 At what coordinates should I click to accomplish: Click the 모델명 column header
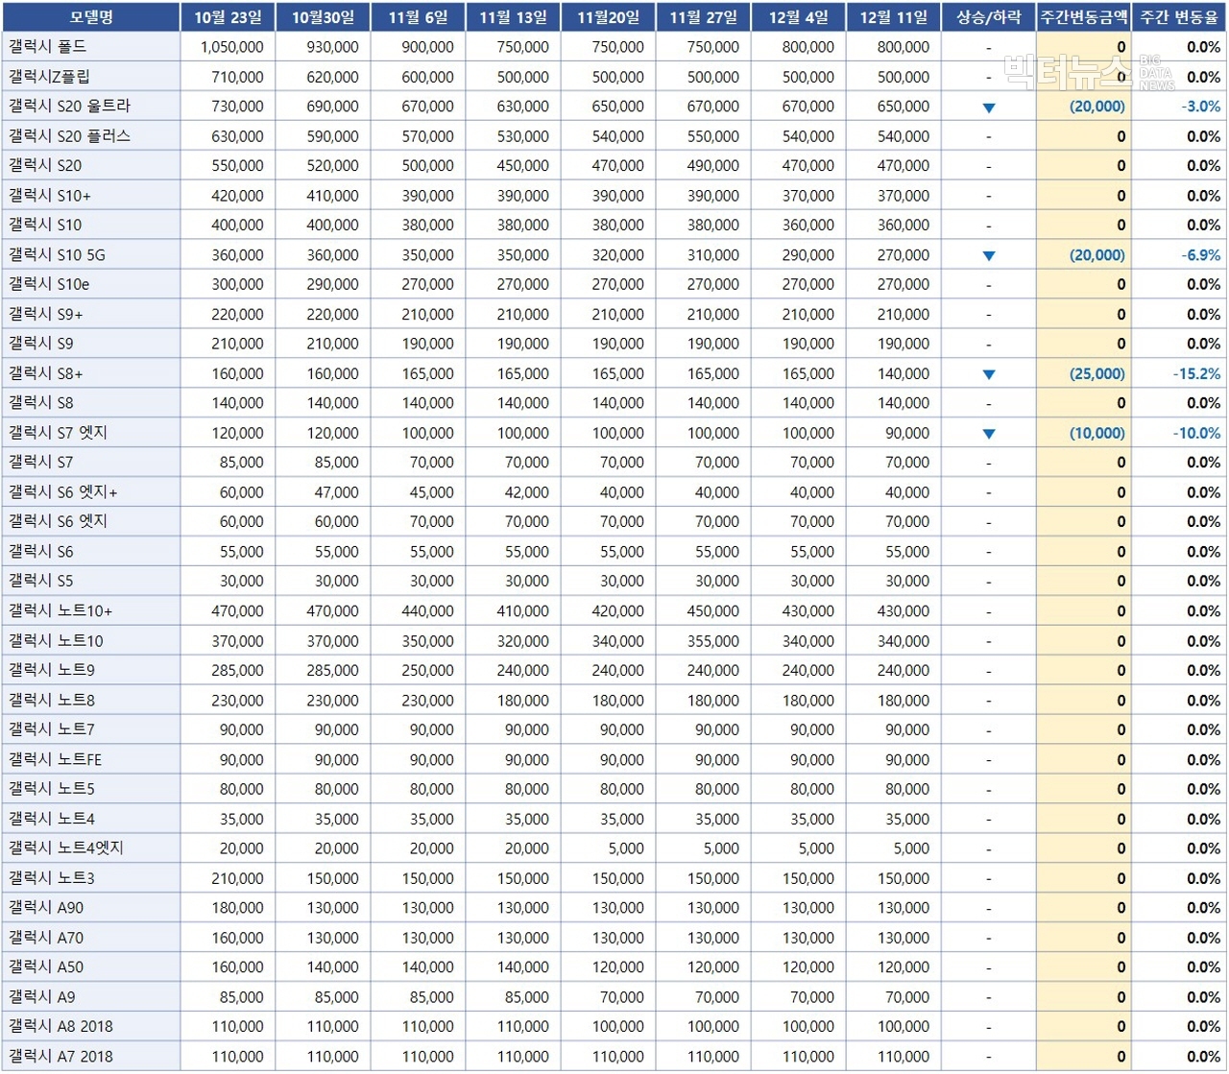90,17
